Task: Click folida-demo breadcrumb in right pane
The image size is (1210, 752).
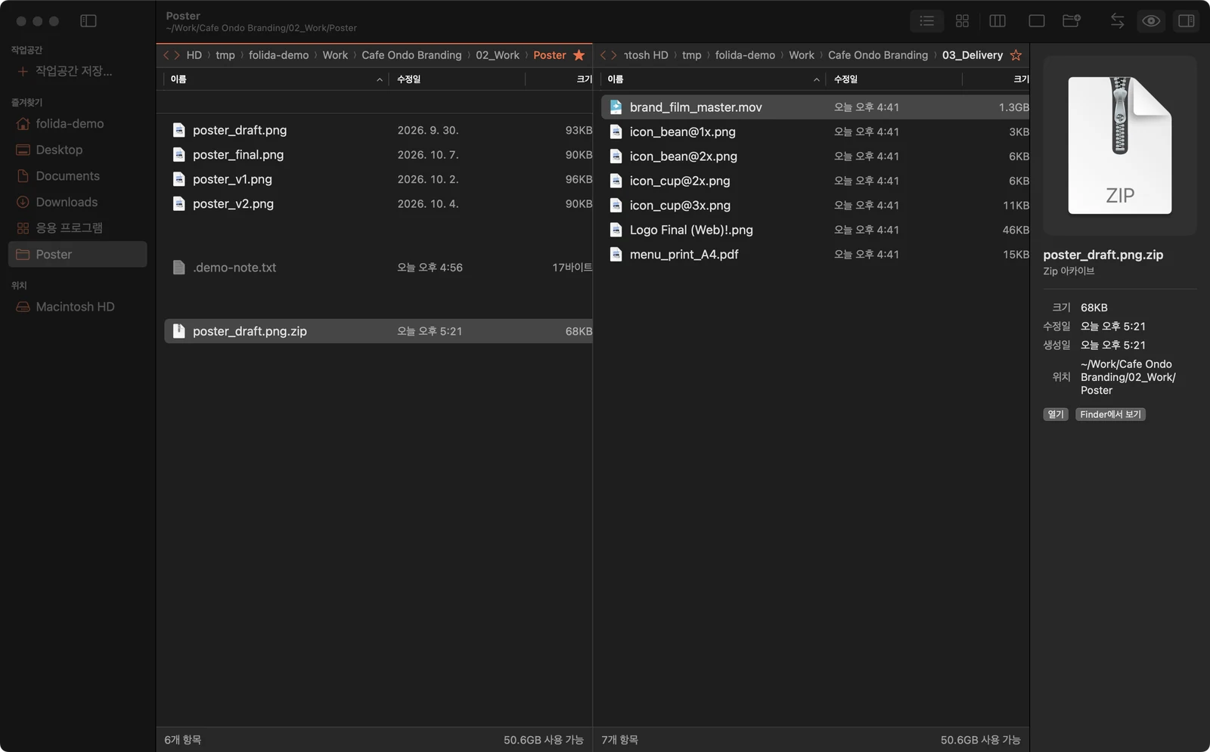Action: (745, 55)
